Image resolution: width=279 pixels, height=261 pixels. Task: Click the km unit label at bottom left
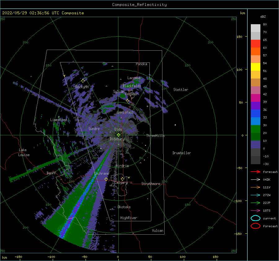pyautogui.click(x=5, y=258)
